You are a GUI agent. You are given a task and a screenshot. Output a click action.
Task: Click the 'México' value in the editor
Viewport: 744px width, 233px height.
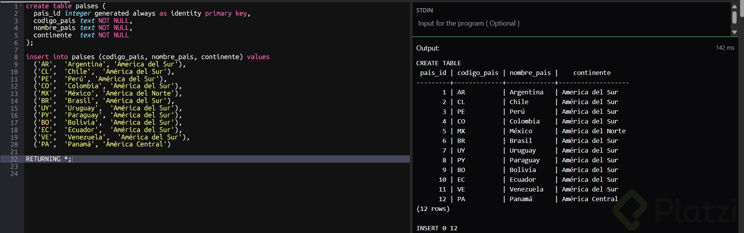tap(79, 94)
